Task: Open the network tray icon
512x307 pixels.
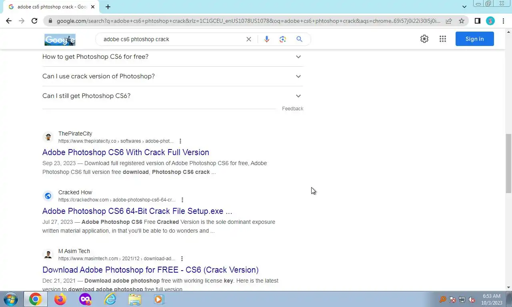Action: coord(462,299)
